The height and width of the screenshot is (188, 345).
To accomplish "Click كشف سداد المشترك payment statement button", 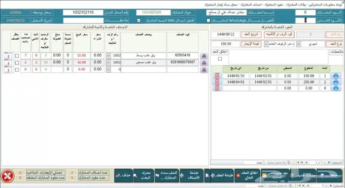I will (x=167, y=176).
